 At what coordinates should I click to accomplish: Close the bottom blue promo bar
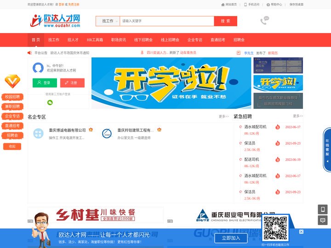(x=301, y=232)
